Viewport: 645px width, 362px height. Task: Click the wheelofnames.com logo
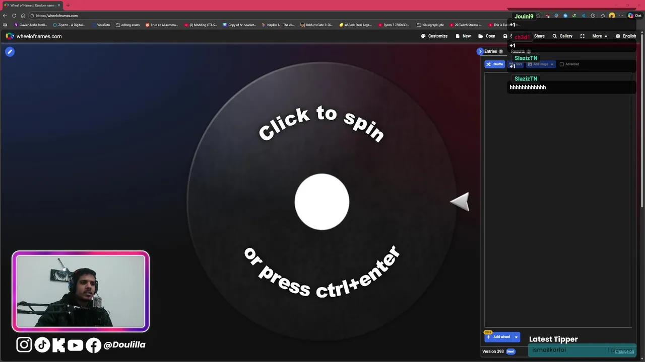[34, 36]
